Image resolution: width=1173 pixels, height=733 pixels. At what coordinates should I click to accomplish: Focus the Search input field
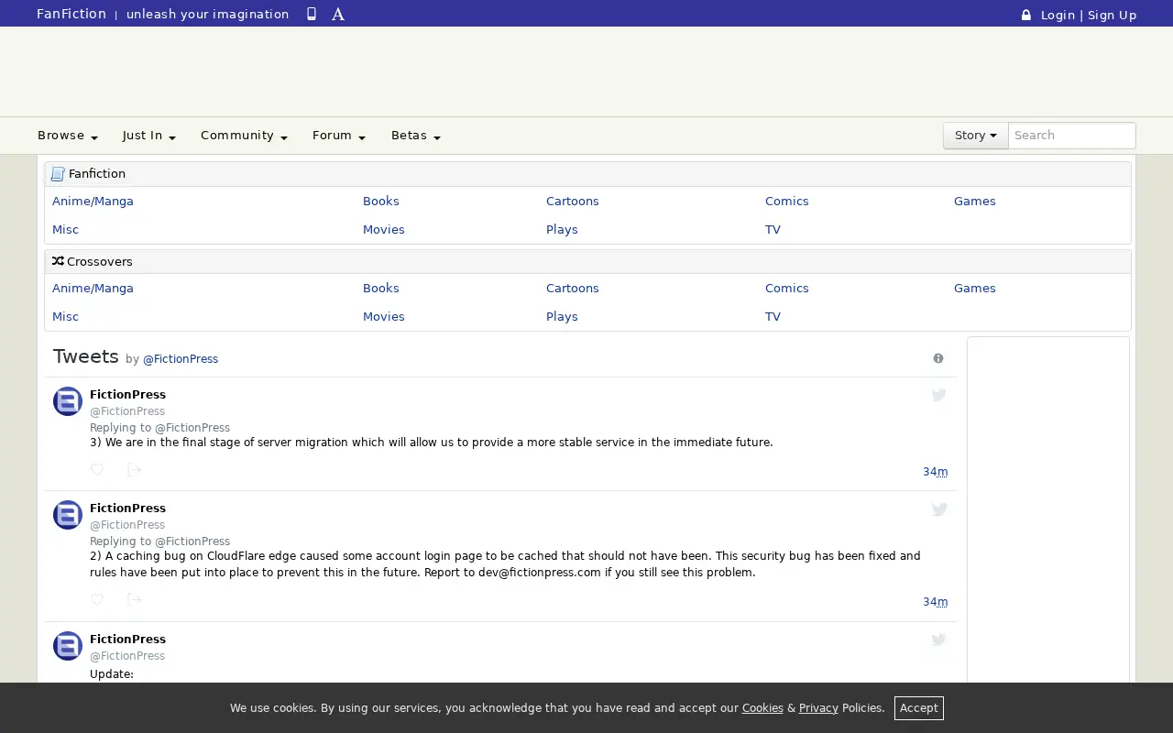pos(1072,136)
